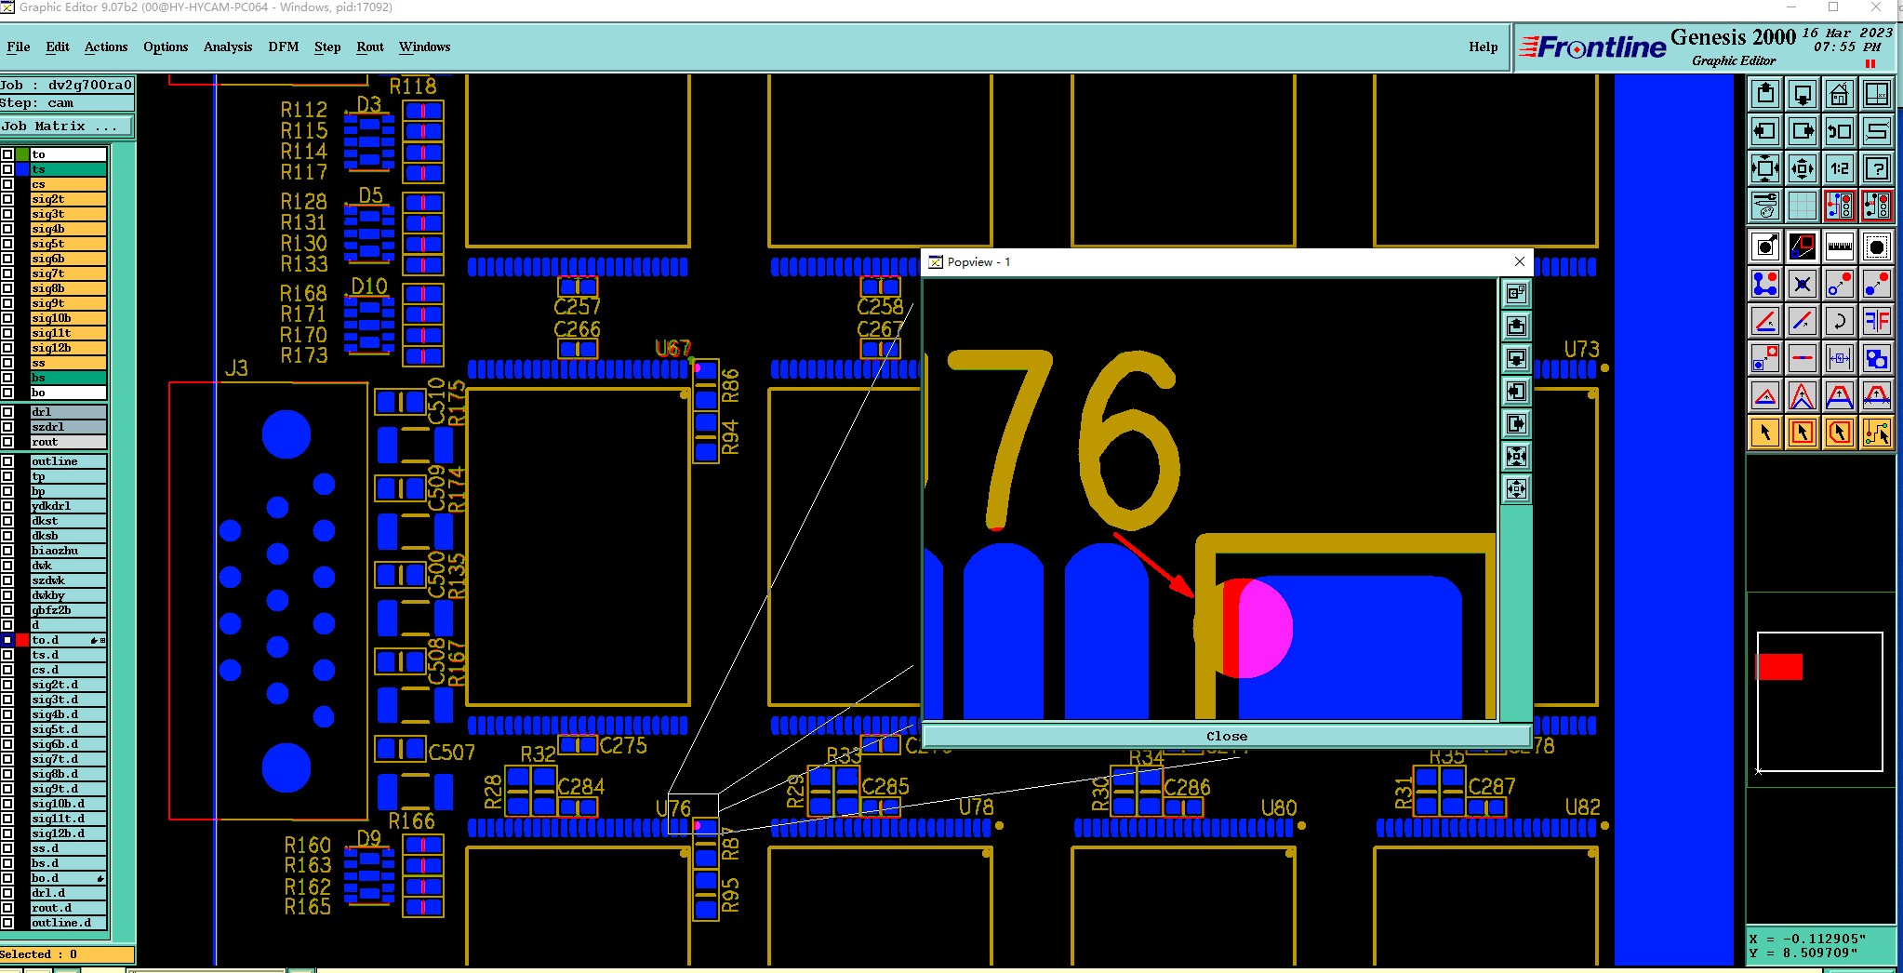Viewport: 1903px width, 973px height.
Task: Tick the checkbox for layer ss
Action: click(x=7, y=363)
